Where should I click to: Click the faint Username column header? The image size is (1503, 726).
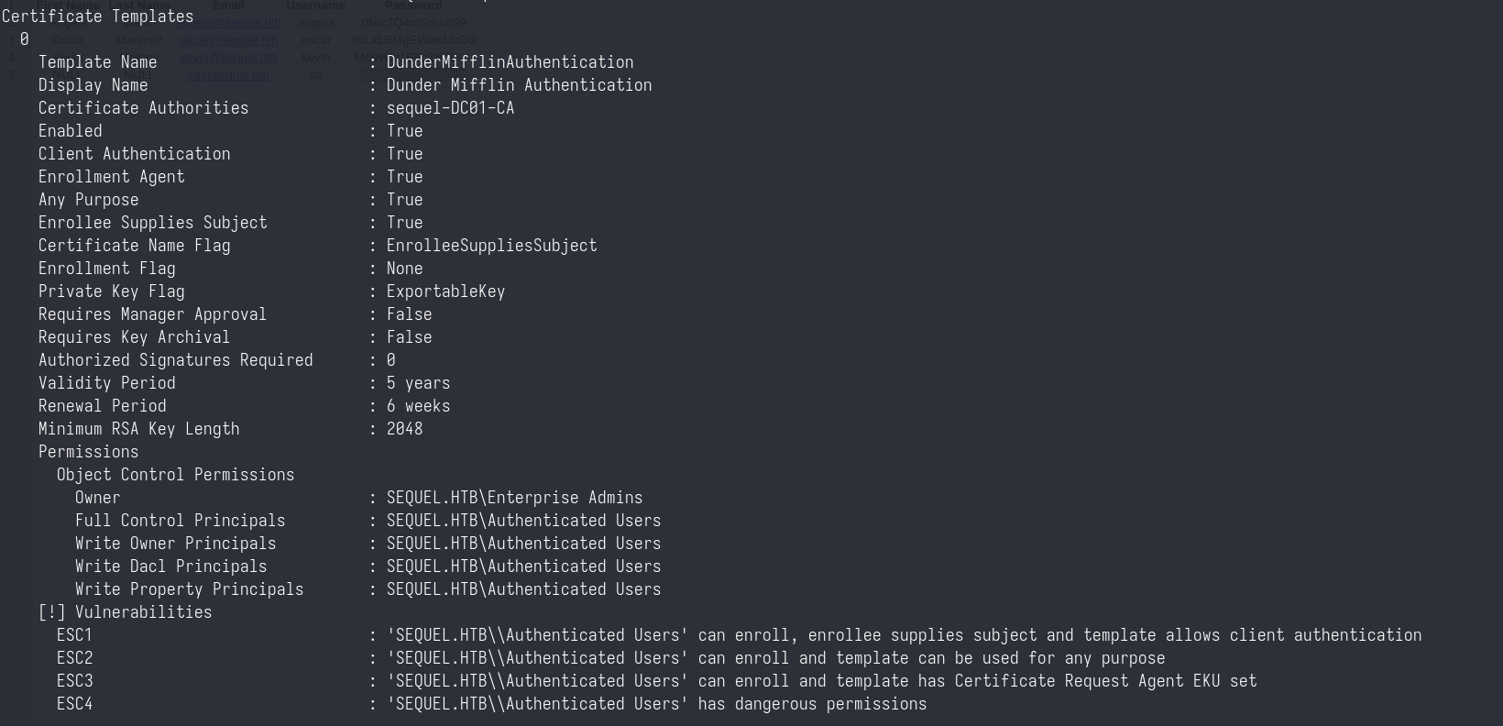tap(315, 5)
